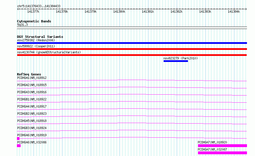Select the PCDHGA7 NM_032087 magenta exon bar

point(222,153)
